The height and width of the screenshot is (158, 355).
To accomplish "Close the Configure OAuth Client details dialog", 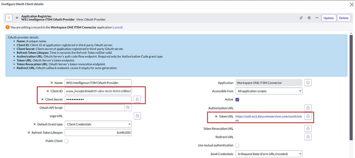I will click(x=352, y=4).
